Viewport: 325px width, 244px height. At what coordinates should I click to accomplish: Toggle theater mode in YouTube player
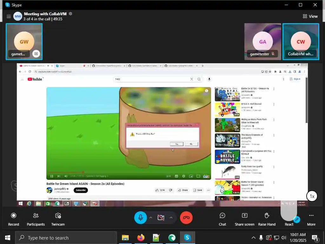198,176
